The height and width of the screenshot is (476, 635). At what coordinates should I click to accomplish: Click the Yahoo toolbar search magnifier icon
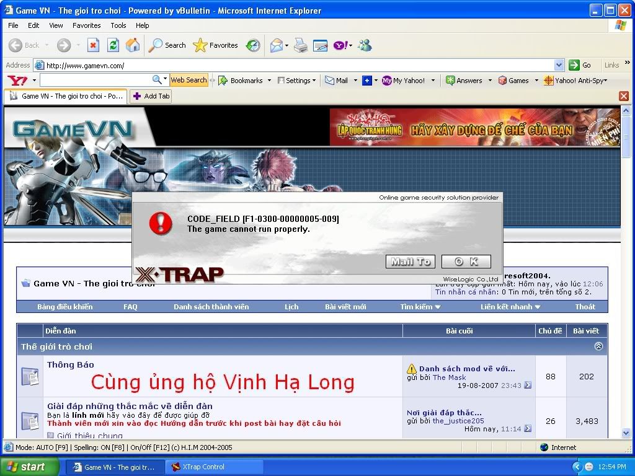point(157,80)
